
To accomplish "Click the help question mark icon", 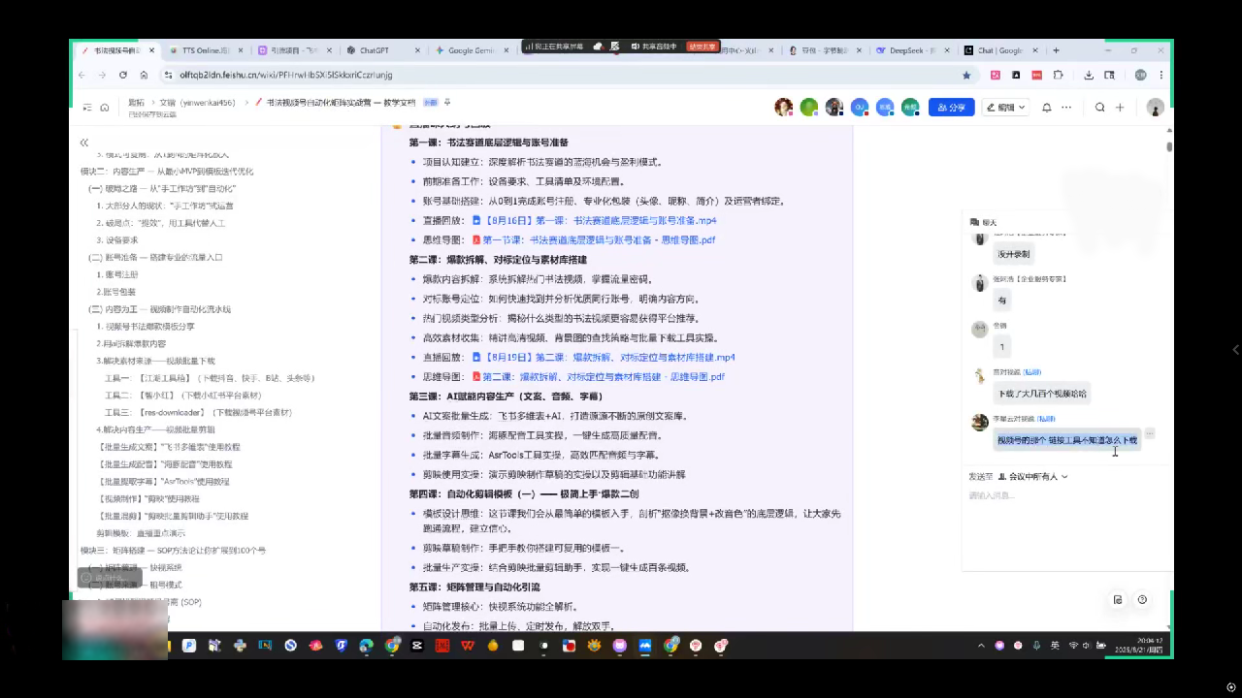I will click(1142, 600).
